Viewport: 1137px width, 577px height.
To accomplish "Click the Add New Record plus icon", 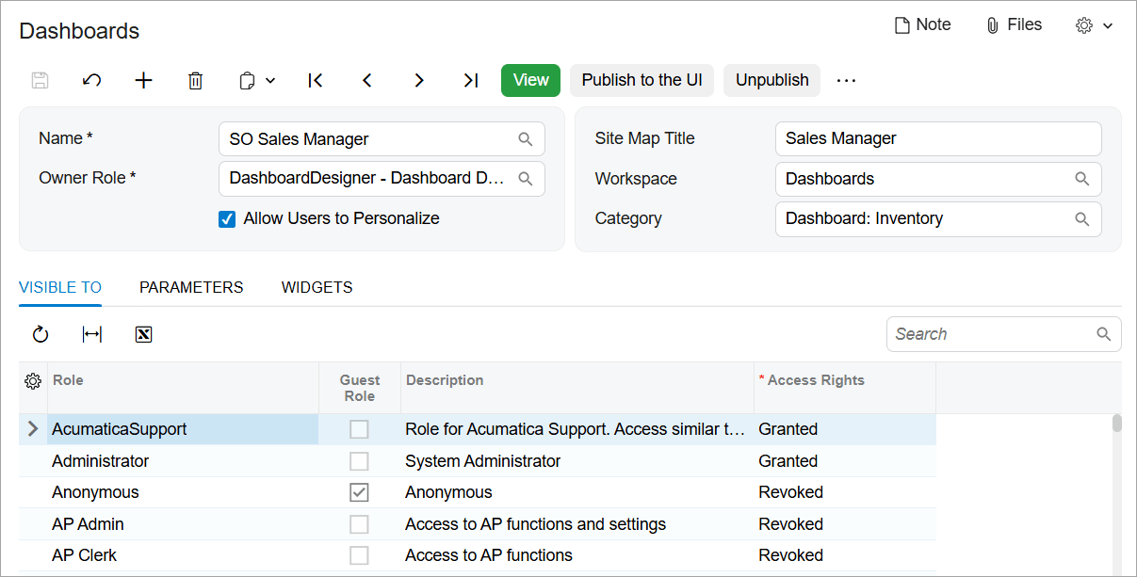I will coord(143,80).
